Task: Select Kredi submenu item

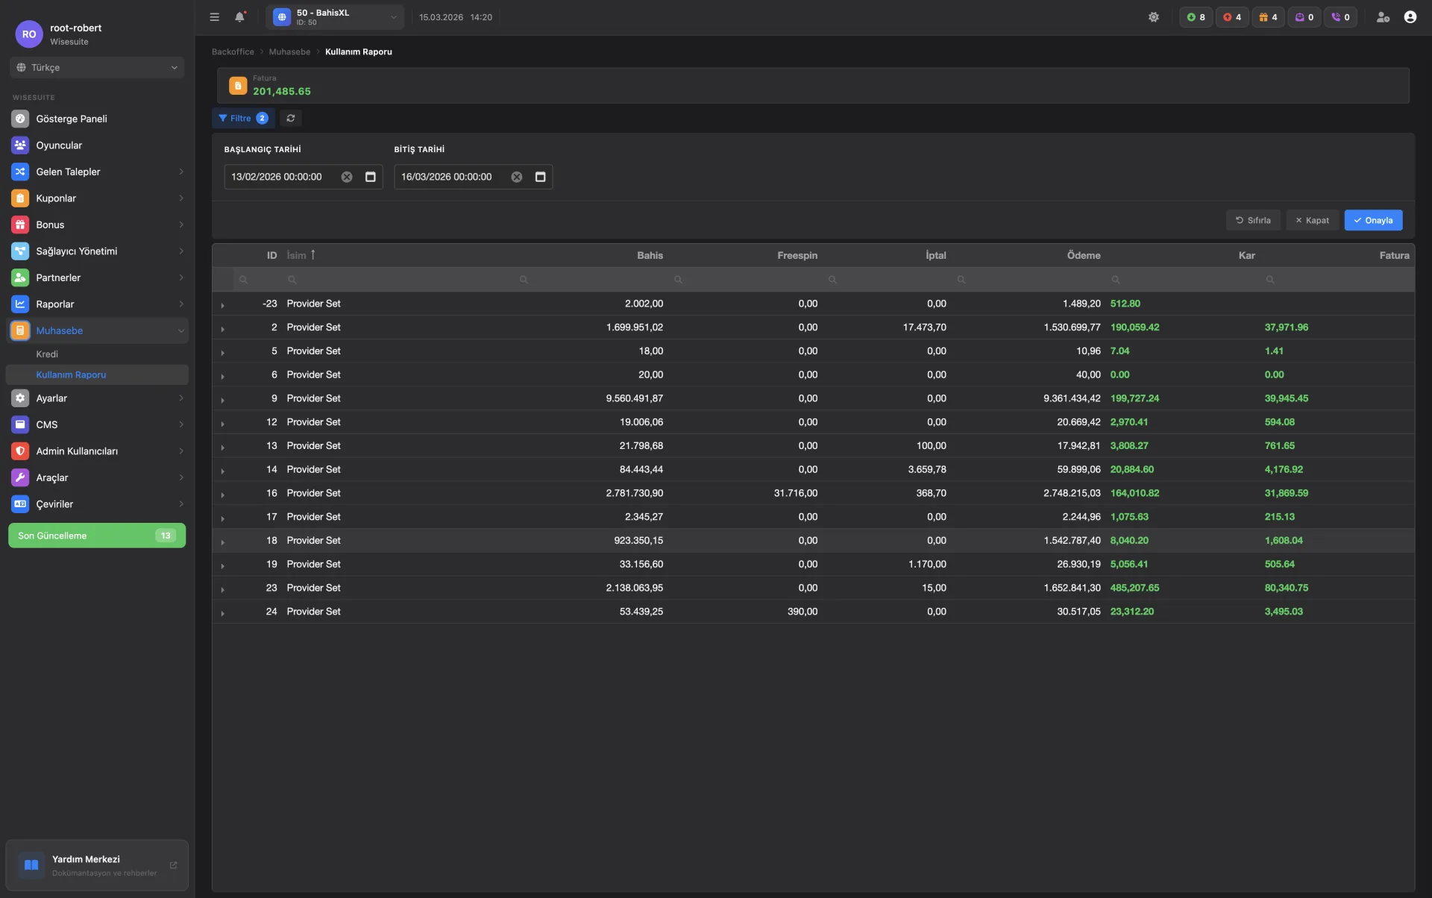Action: (47, 354)
